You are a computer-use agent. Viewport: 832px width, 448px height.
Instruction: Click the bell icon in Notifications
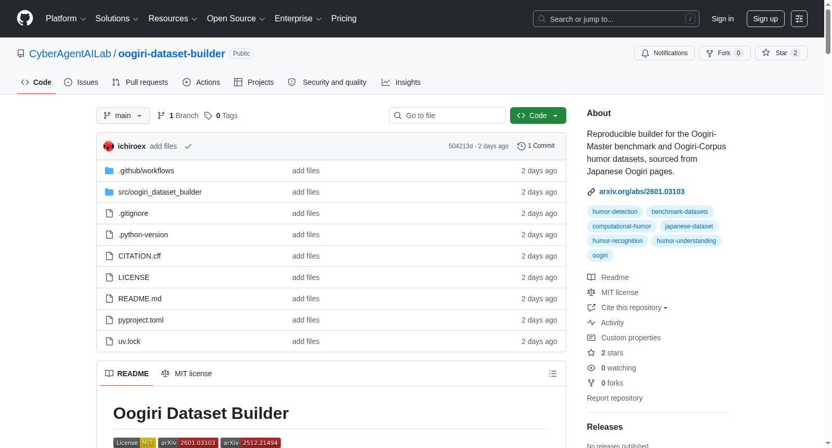click(x=645, y=53)
